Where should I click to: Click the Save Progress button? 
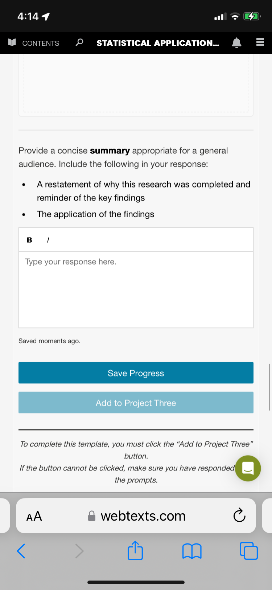pyautogui.click(x=136, y=373)
